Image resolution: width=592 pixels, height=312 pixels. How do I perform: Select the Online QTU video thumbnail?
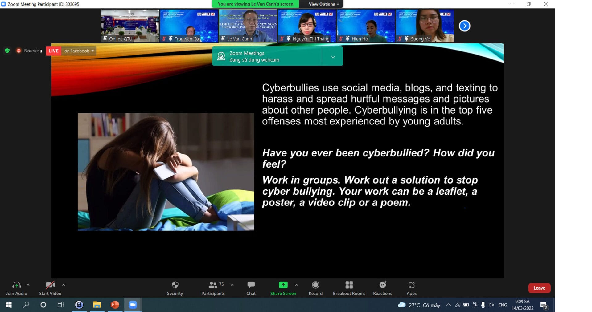[130, 26]
